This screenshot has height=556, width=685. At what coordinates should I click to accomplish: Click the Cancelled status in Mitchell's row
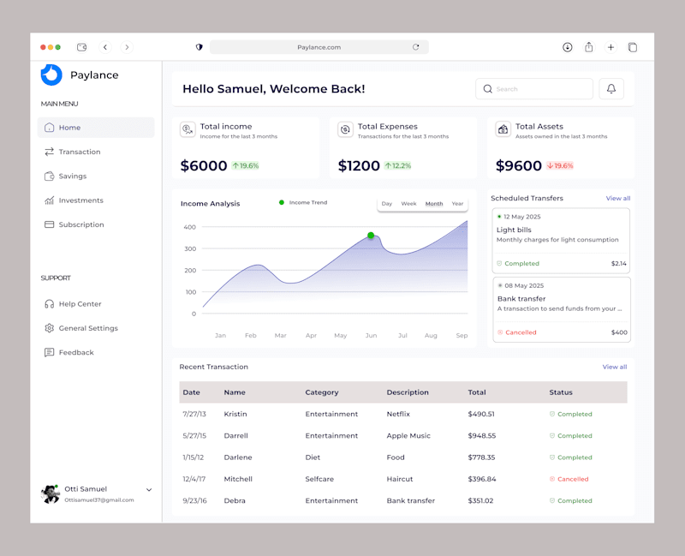coord(569,479)
